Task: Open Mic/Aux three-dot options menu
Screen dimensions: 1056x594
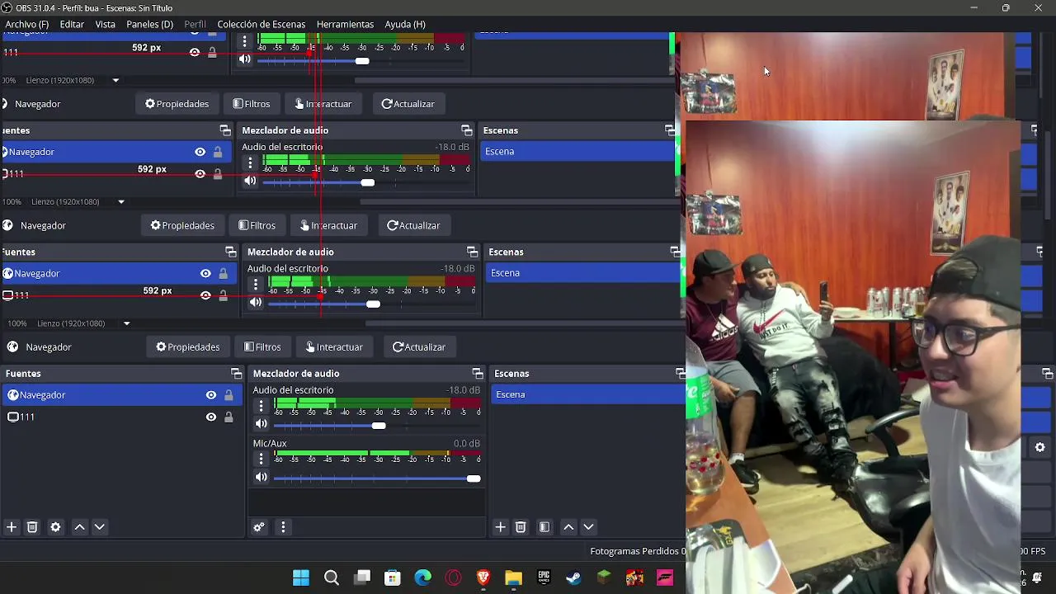Action: click(x=261, y=459)
